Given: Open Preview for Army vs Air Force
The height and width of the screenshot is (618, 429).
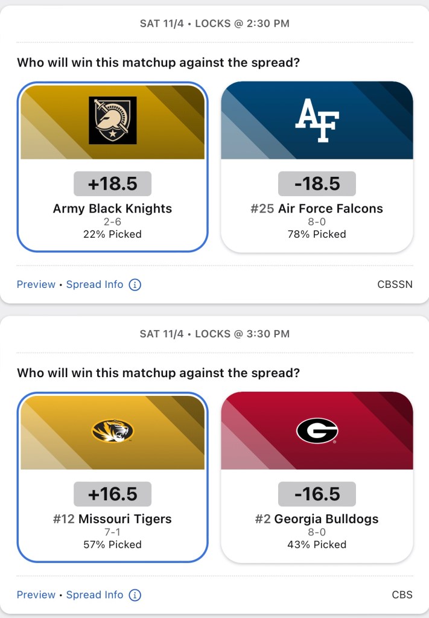Looking at the screenshot, I should pyautogui.click(x=36, y=284).
